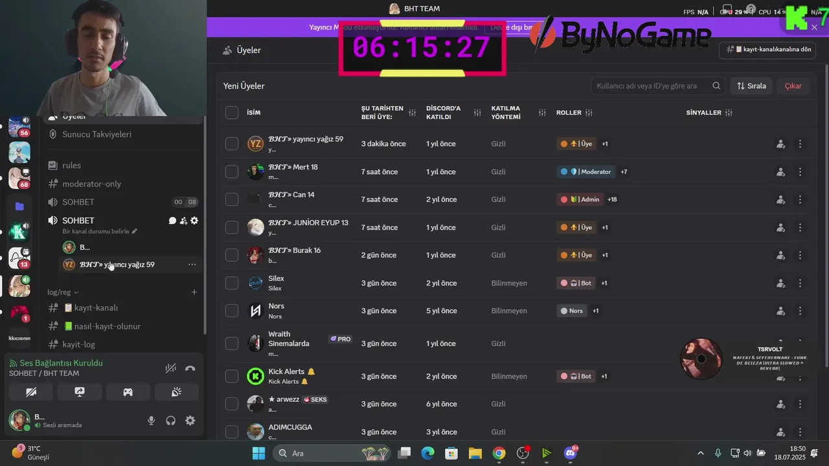The width and height of the screenshot is (829, 466).
Task: Open more options for yayıncı yağız 59 row
Action: [x=800, y=144]
